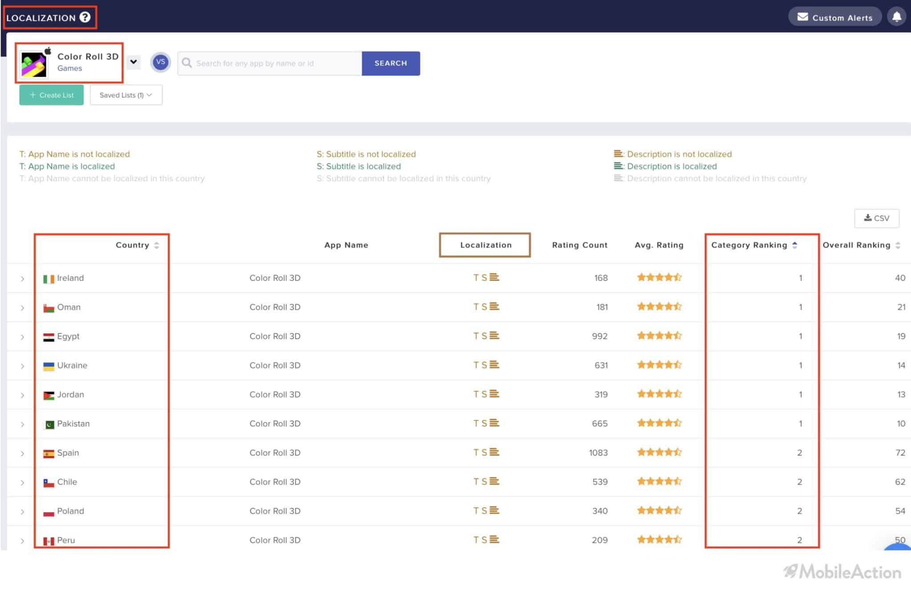Click the Custom Alerts envelope button
This screenshot has width=911, height=598.
pyautogui.click(x=834, y=17)
